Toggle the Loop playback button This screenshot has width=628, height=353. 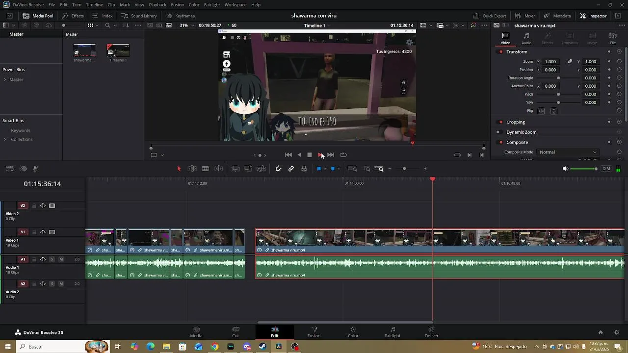pos(343,155)
